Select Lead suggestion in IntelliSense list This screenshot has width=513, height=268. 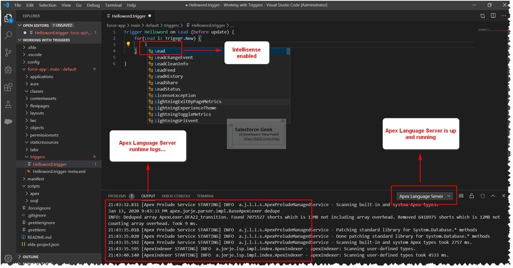(160, 51)
